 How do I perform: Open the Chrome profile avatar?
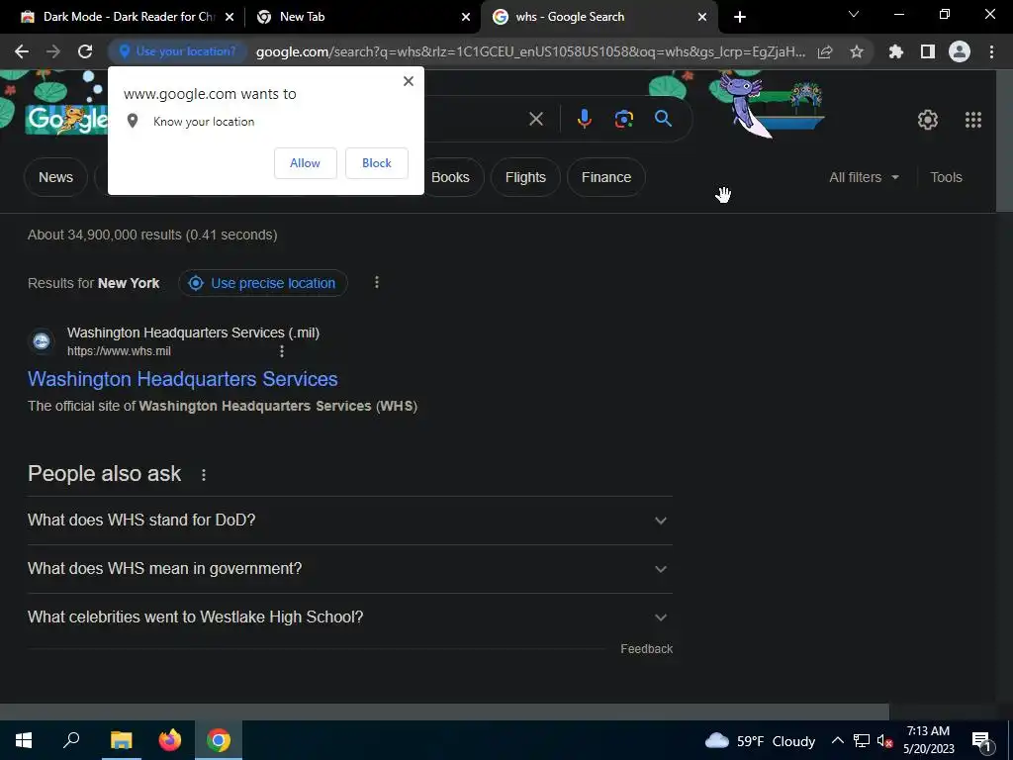(x=960, y=51)
